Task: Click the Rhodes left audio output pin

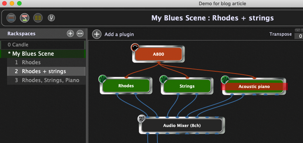Action: (x=117, y=94)
